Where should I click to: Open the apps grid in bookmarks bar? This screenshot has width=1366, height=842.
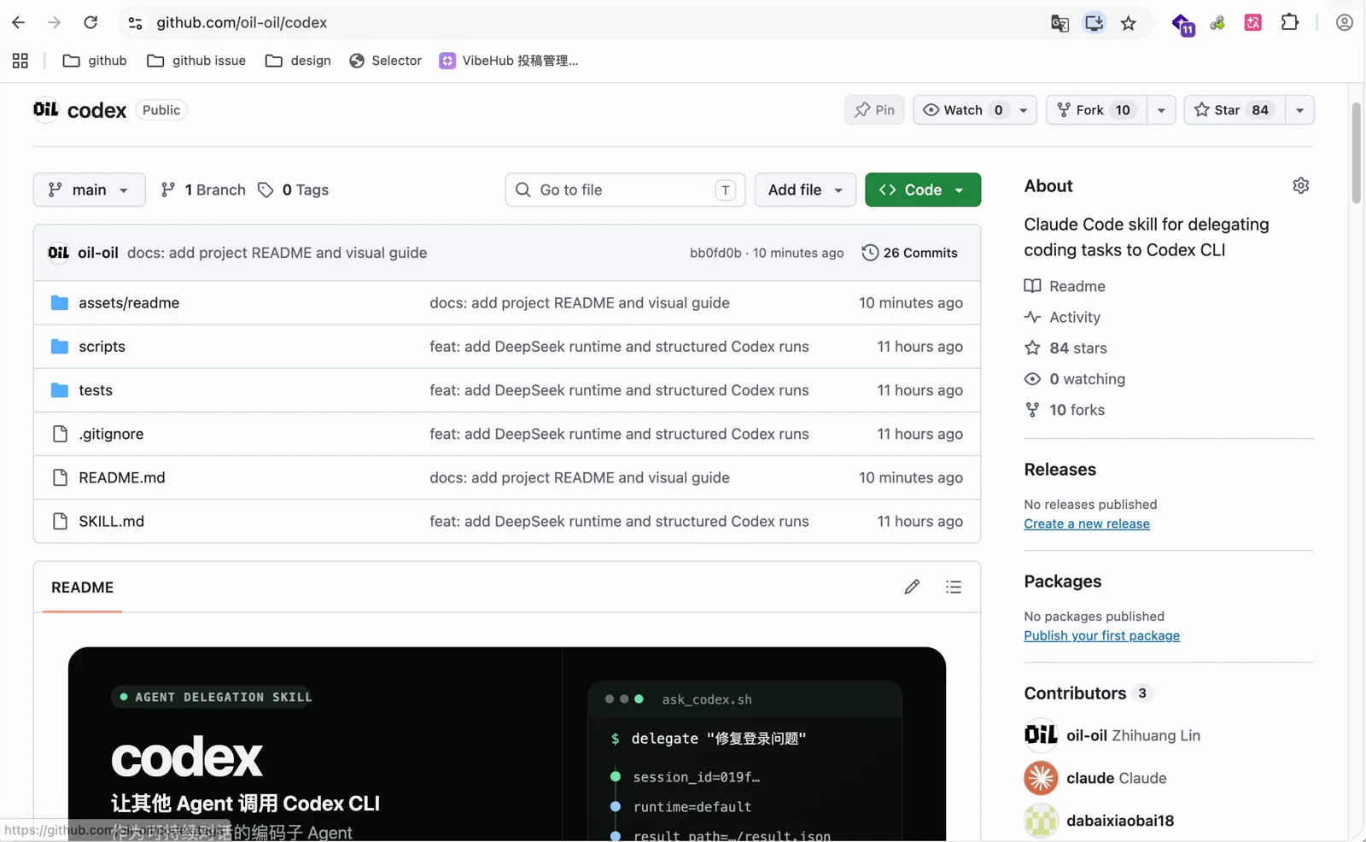pos(20,61)
